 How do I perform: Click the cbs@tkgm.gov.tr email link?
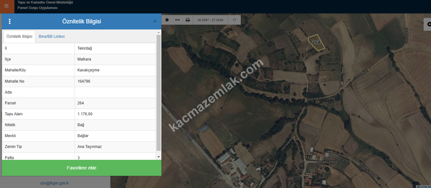pos(54,183)
